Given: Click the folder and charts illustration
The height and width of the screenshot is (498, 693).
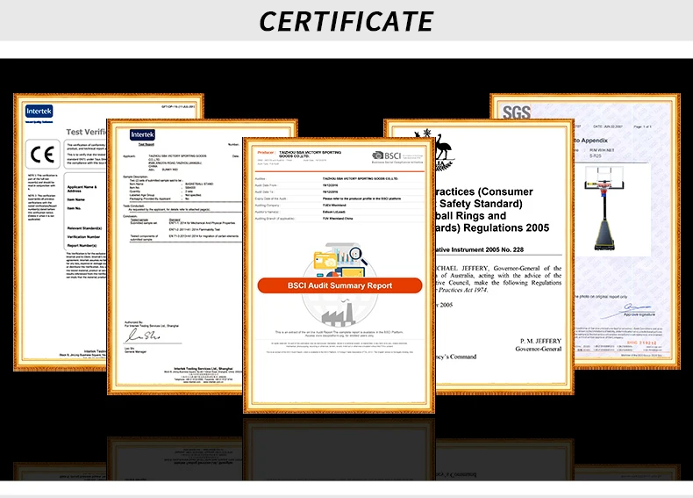Looking at the screenshot, I should [x=339, y=260].
